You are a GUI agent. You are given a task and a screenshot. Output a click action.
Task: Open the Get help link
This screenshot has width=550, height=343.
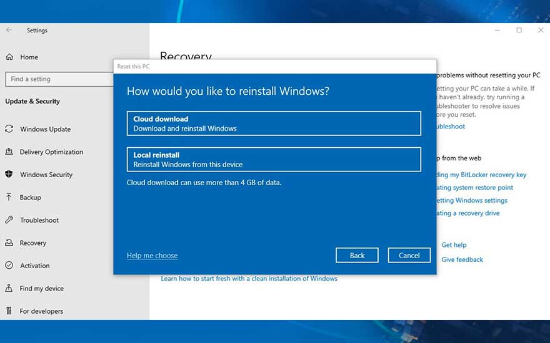tap(454, 245)
